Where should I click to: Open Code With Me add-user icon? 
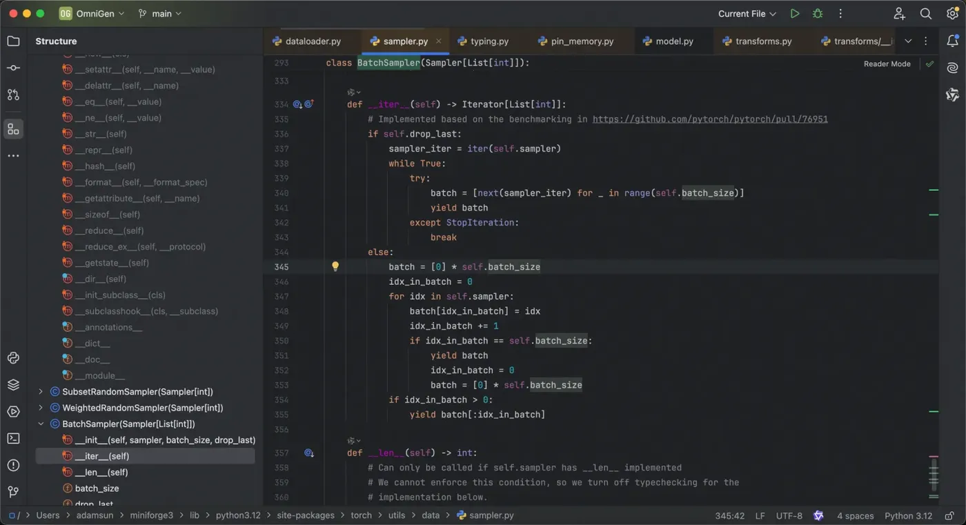coord(899,13)
